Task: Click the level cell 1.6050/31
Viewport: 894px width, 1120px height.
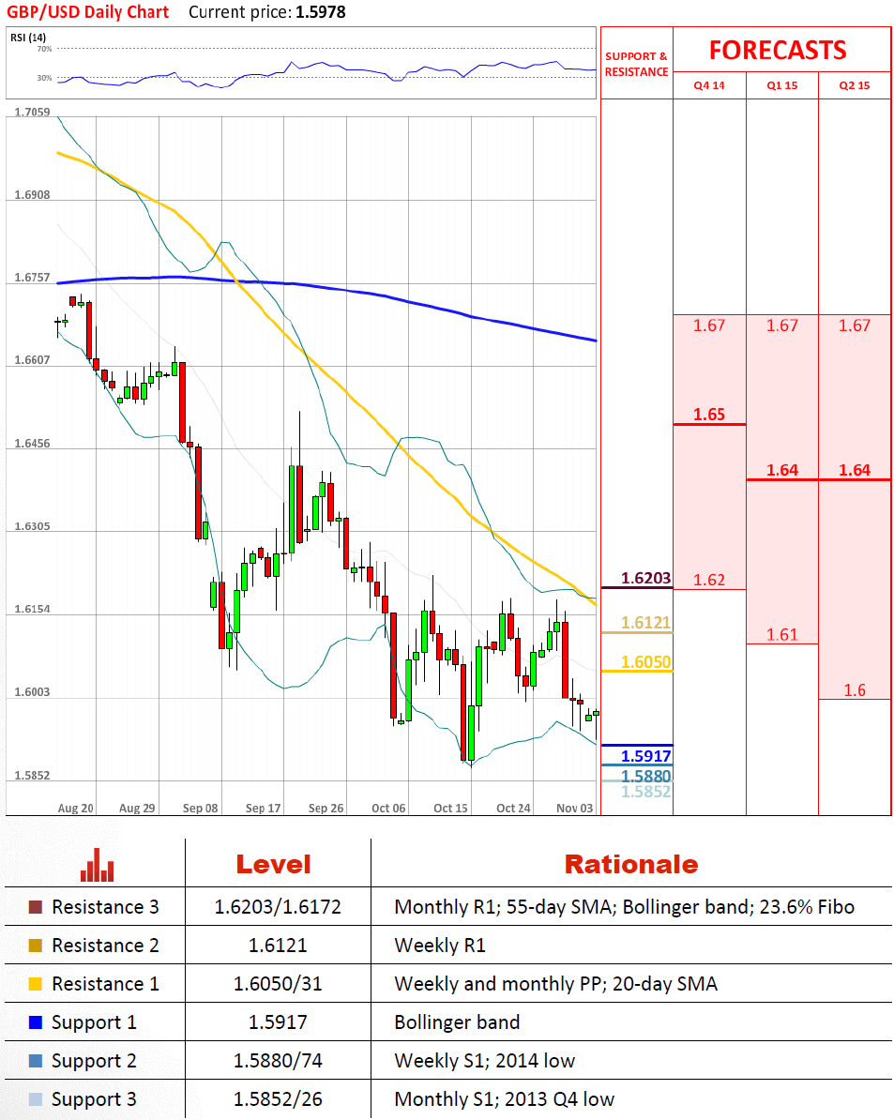Action: [x=278, y=984]
